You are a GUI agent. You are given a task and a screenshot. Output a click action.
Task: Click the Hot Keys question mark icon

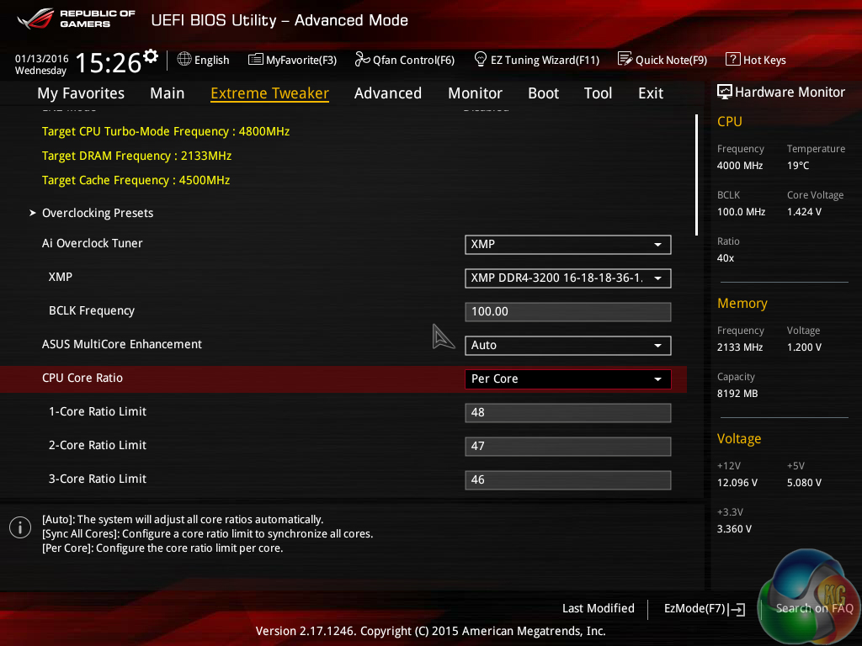(733, 59)
